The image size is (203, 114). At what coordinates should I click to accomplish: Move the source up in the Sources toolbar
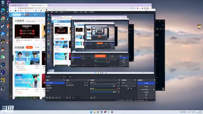click(76, 98)
